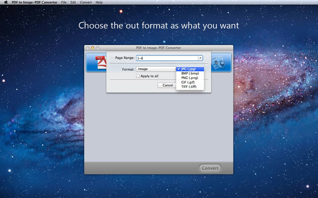Expand the Page Range dropdown arrow

[x=200, y=58]
